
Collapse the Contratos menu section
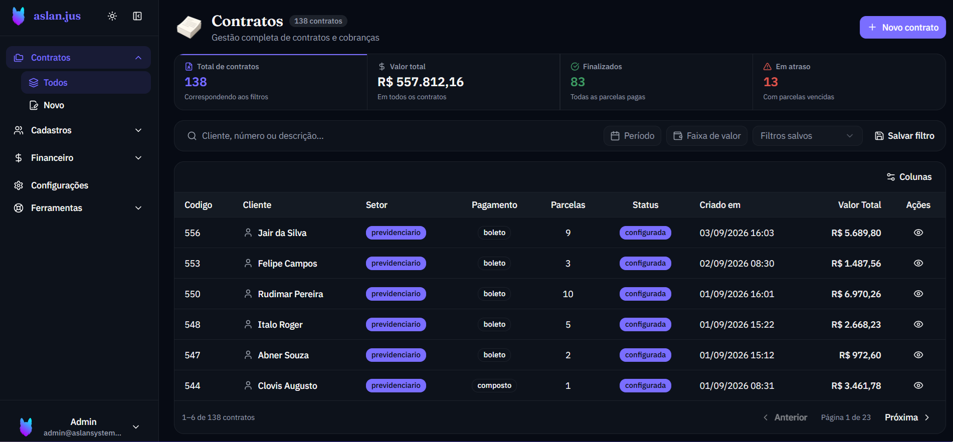click(78, 58)
